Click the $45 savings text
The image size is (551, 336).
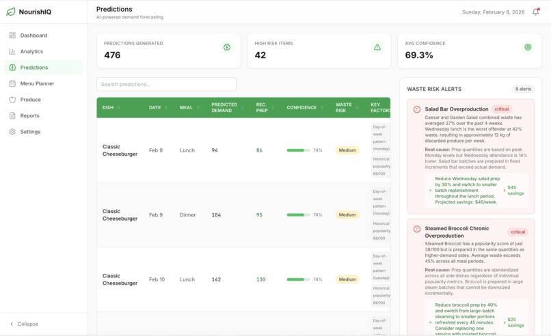[x=515, y=191]
